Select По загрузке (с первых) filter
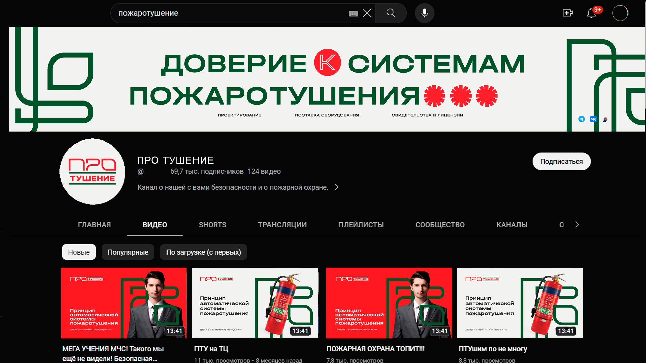This screenshot has width=646, height=363. 203,252
